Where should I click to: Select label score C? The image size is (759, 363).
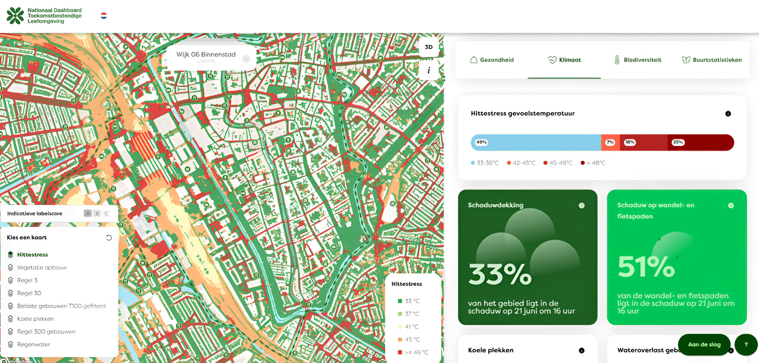click(x=106, y=213)
